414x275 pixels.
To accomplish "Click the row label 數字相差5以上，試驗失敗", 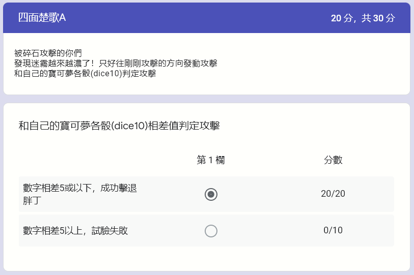I will tap(75, 231).
